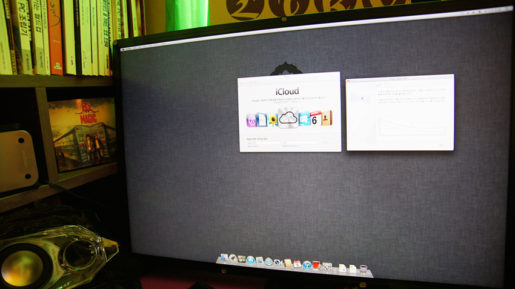Open second document stack beside Trash

coord(353,269)
